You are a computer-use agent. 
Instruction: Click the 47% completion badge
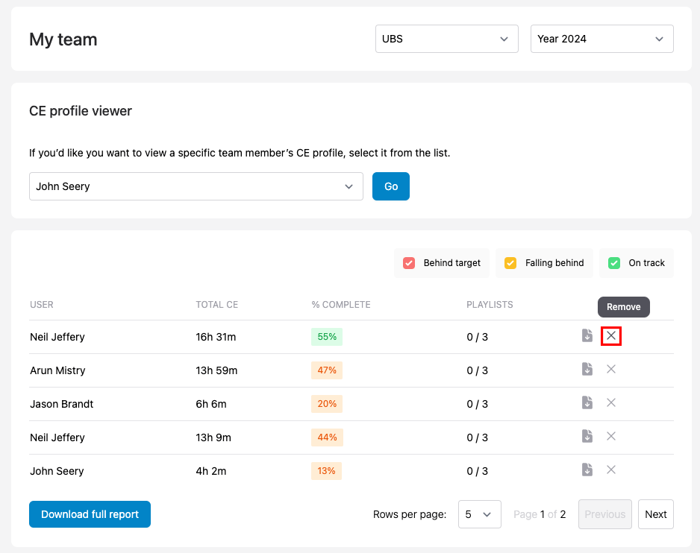click(327, 370)
